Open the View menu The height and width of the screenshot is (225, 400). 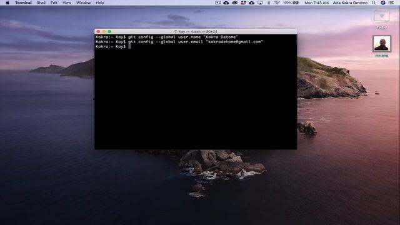pos(67,2)
